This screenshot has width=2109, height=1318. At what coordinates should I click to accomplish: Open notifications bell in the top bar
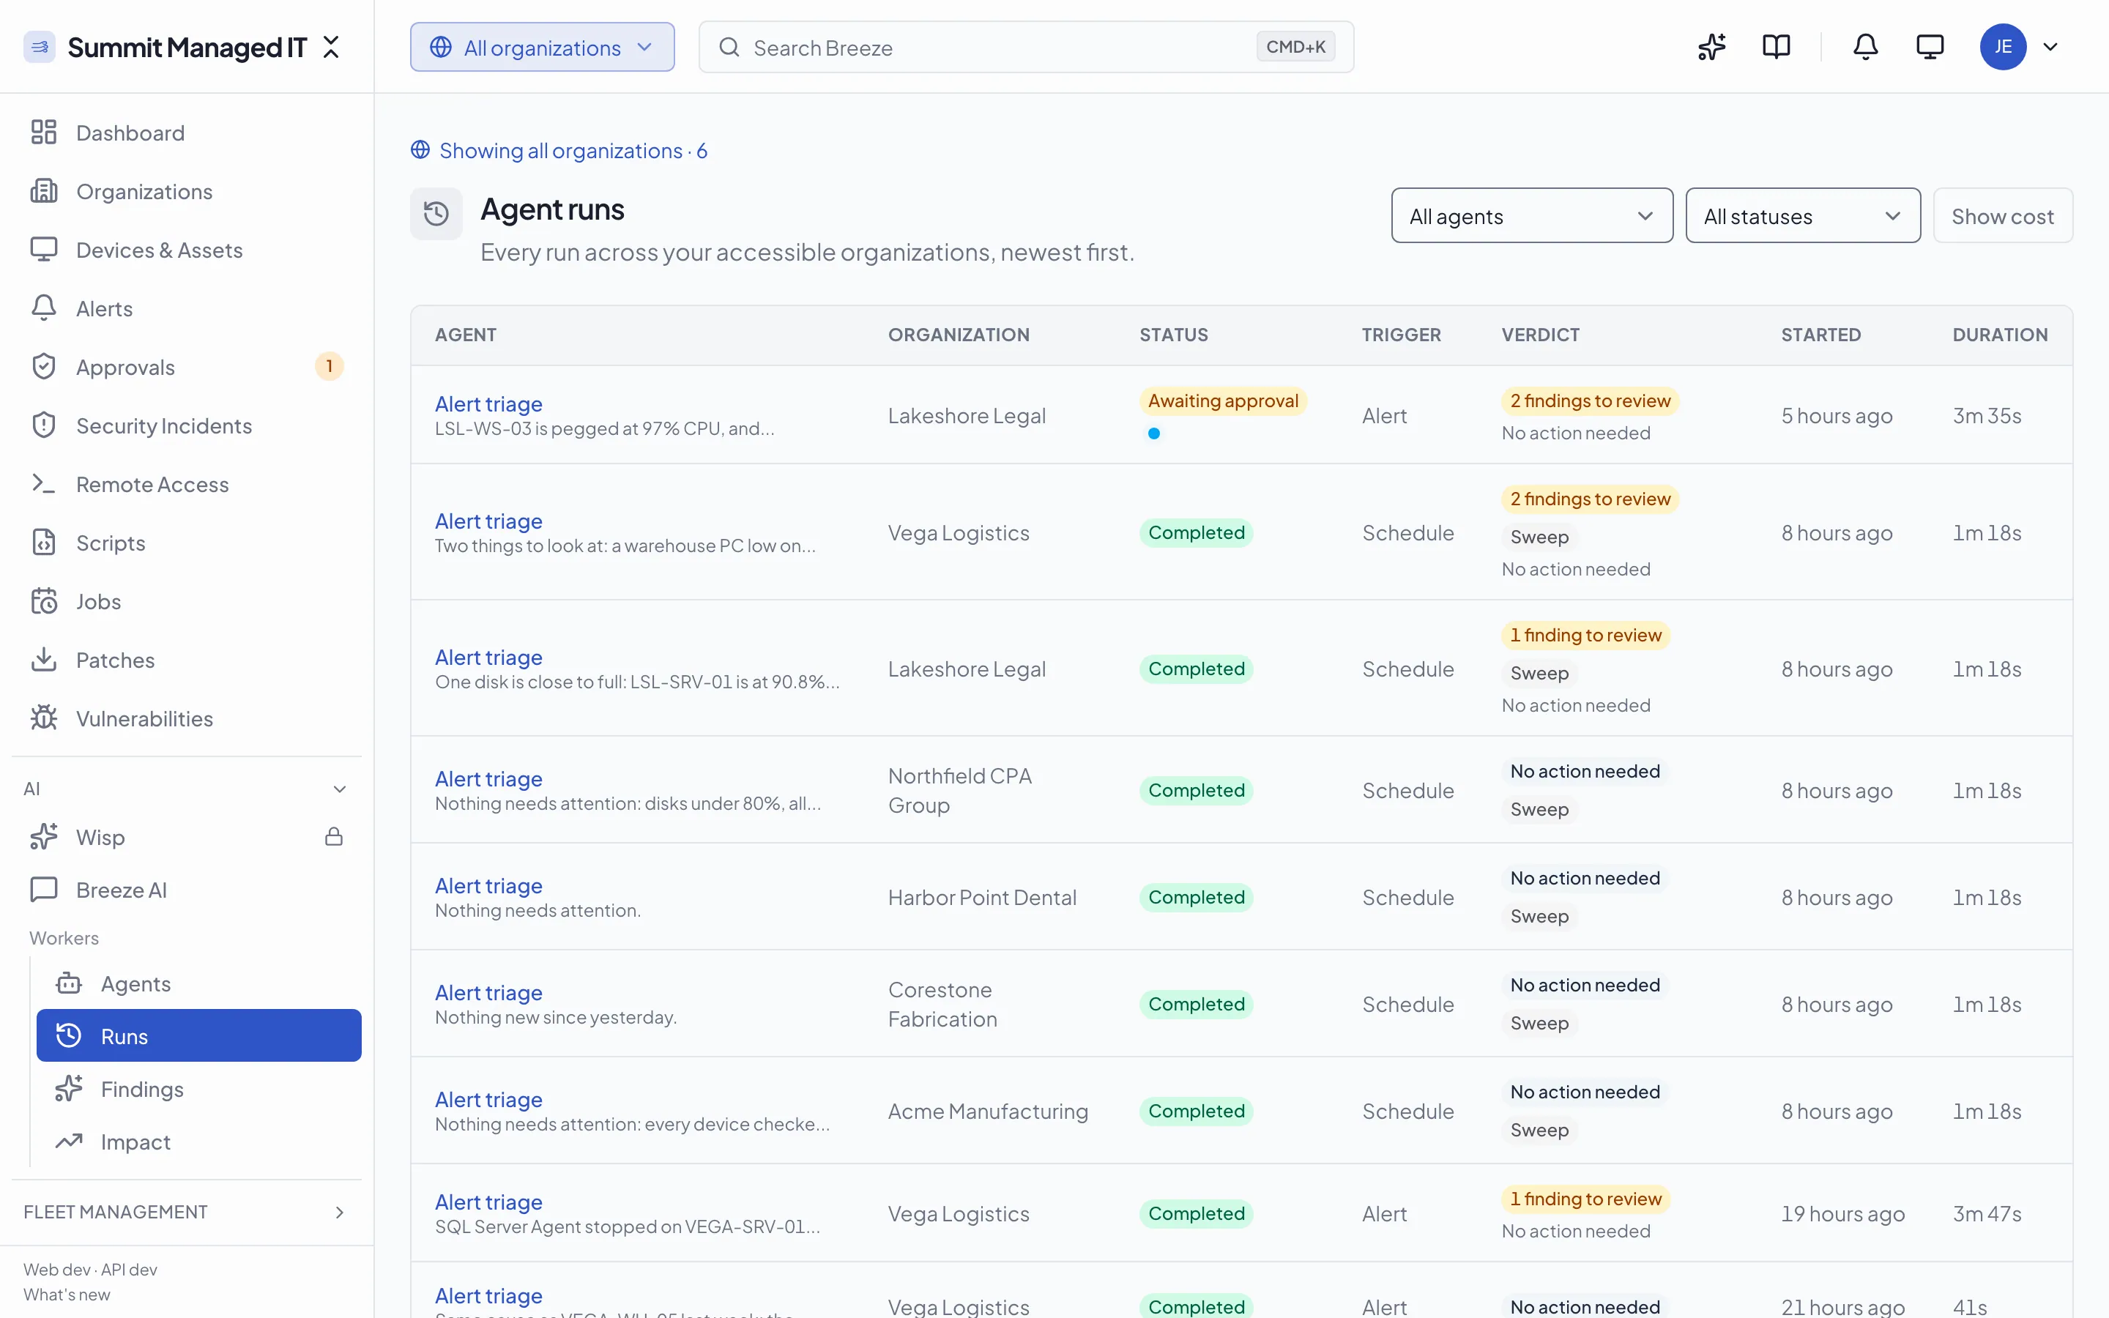pyautogui.click(x=1865, y=47)
